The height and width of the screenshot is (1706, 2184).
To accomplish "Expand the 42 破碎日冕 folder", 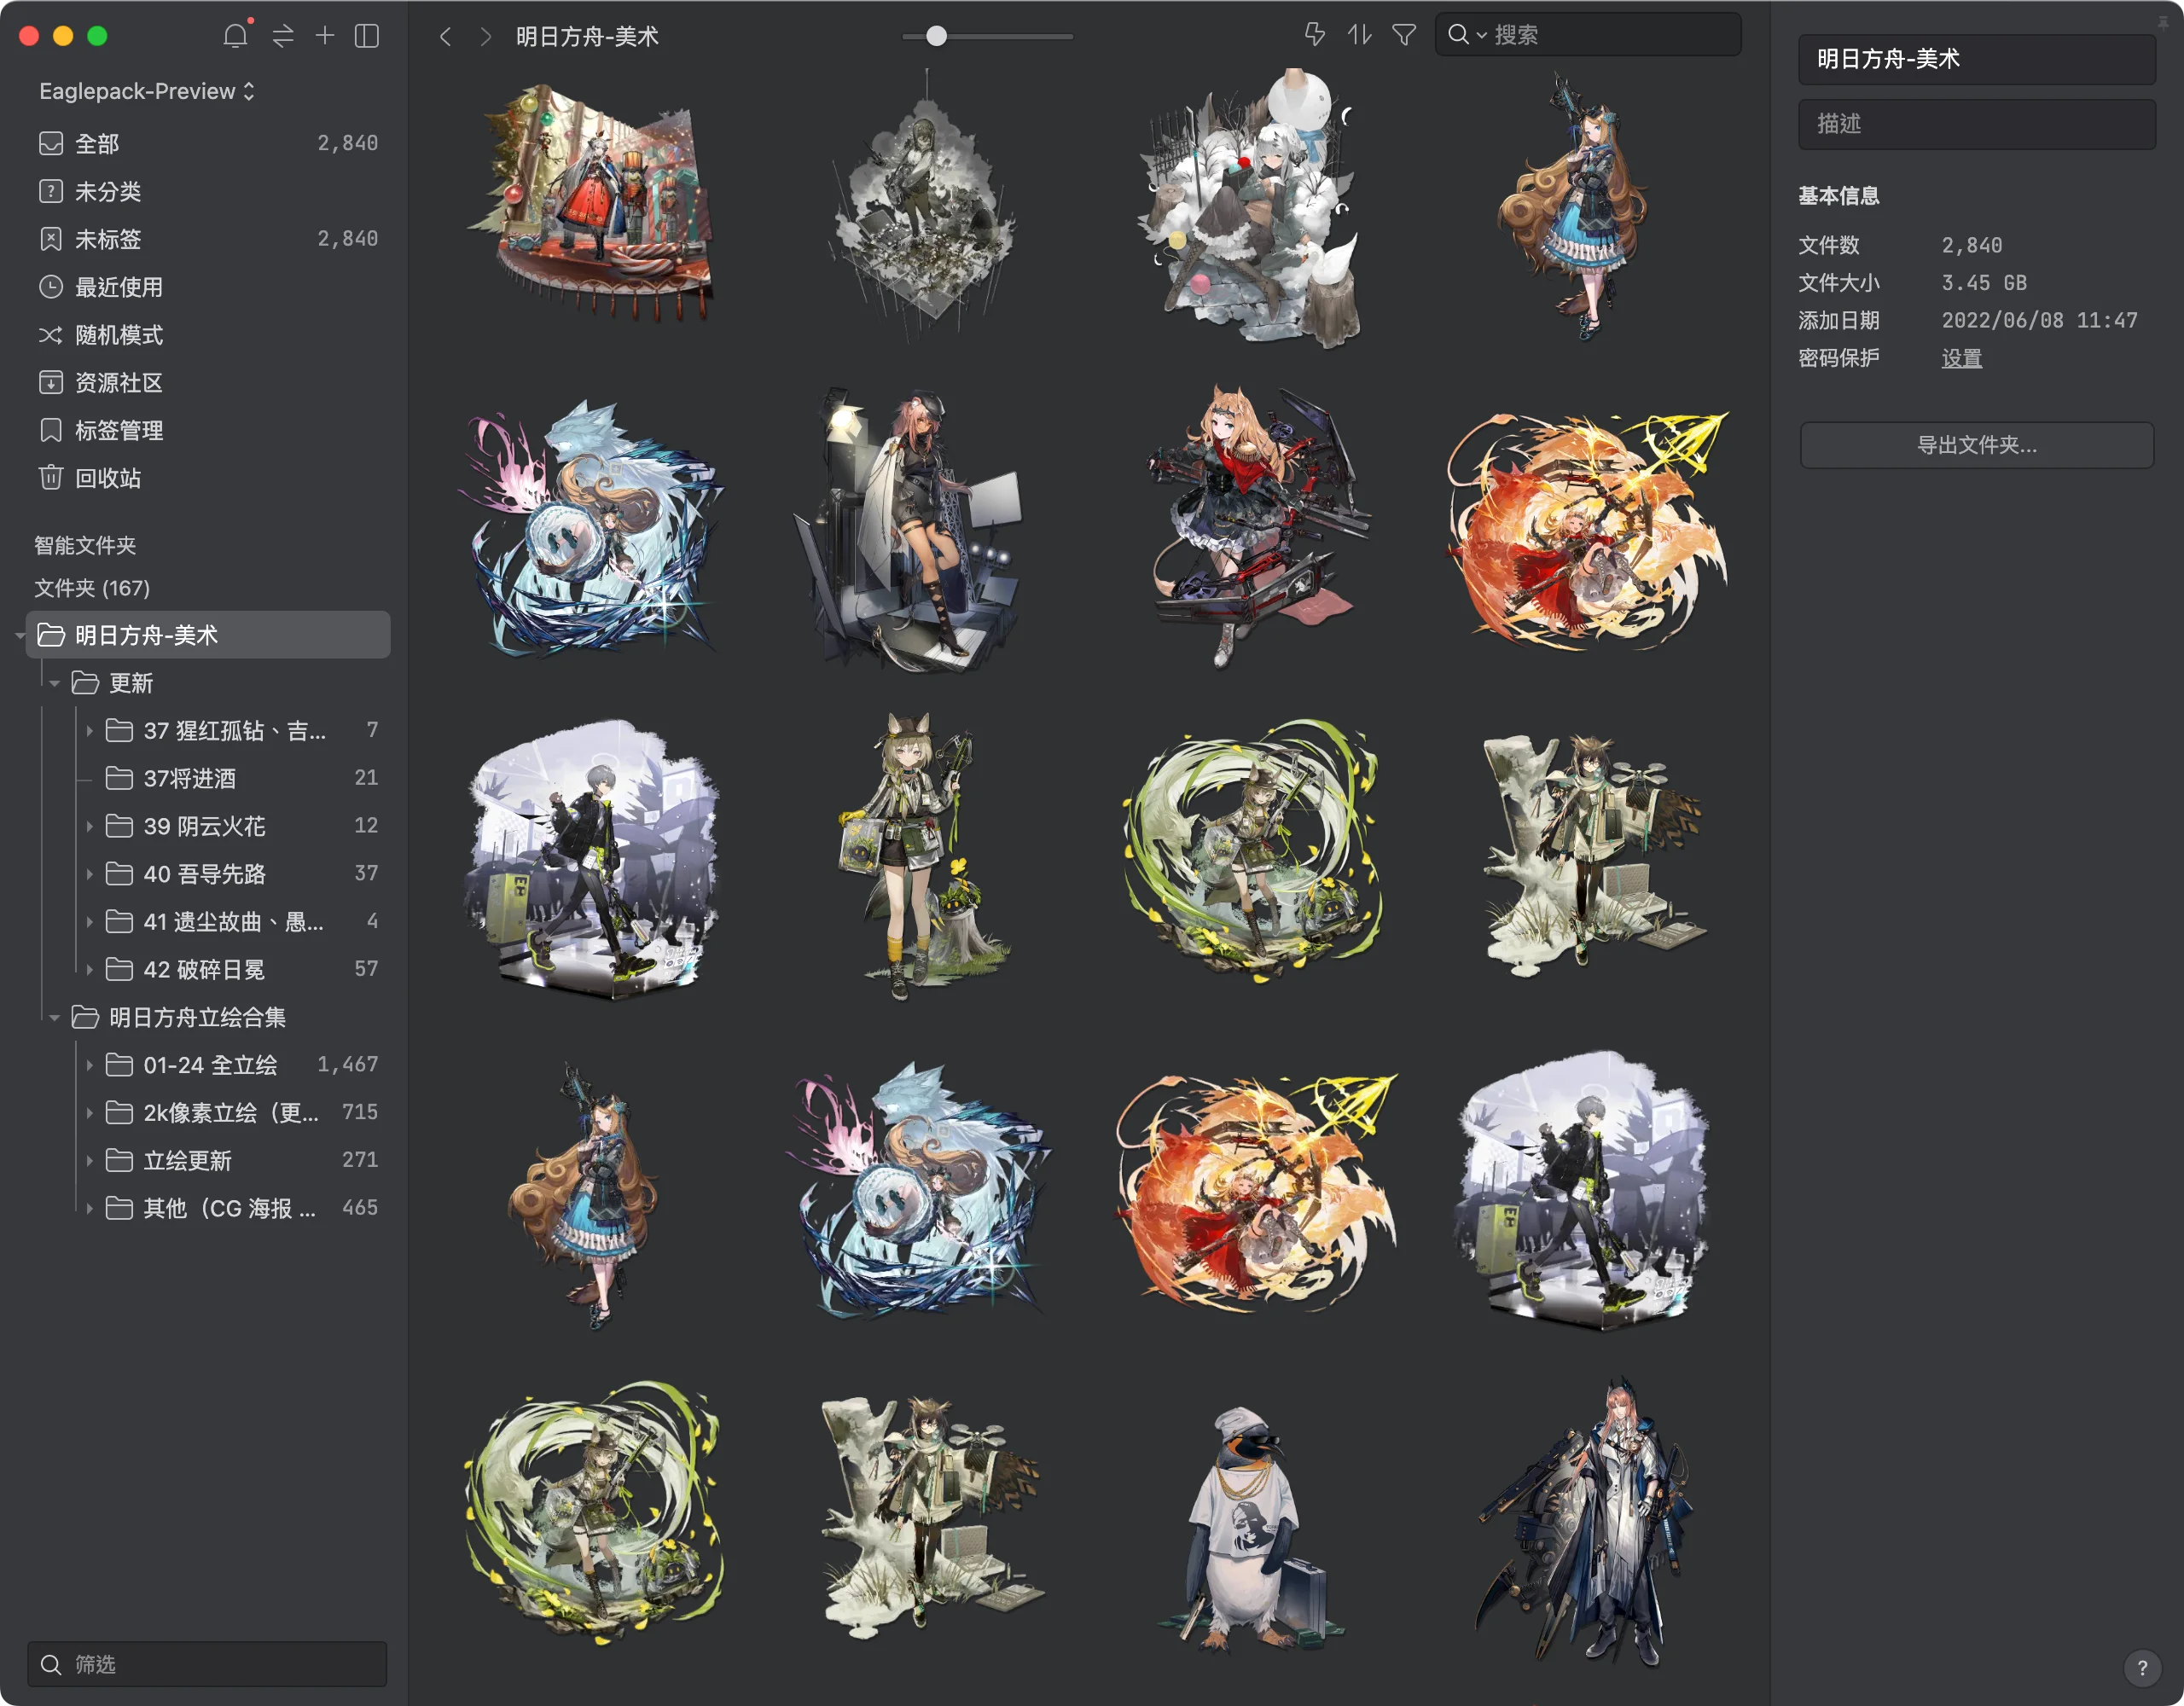I will (x=89, y=970).
